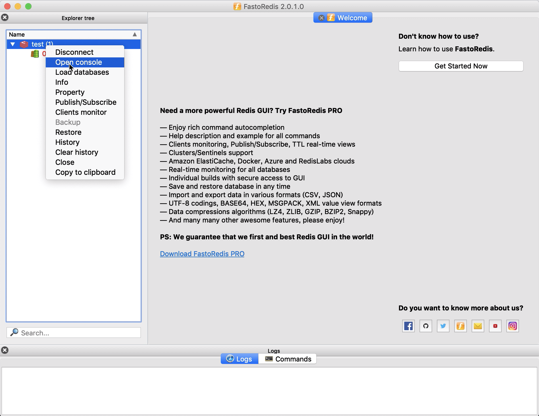This screenshot has width=539, height=416.
Task: Choose Copy to clipboard
Action: [x=85, y=172]
